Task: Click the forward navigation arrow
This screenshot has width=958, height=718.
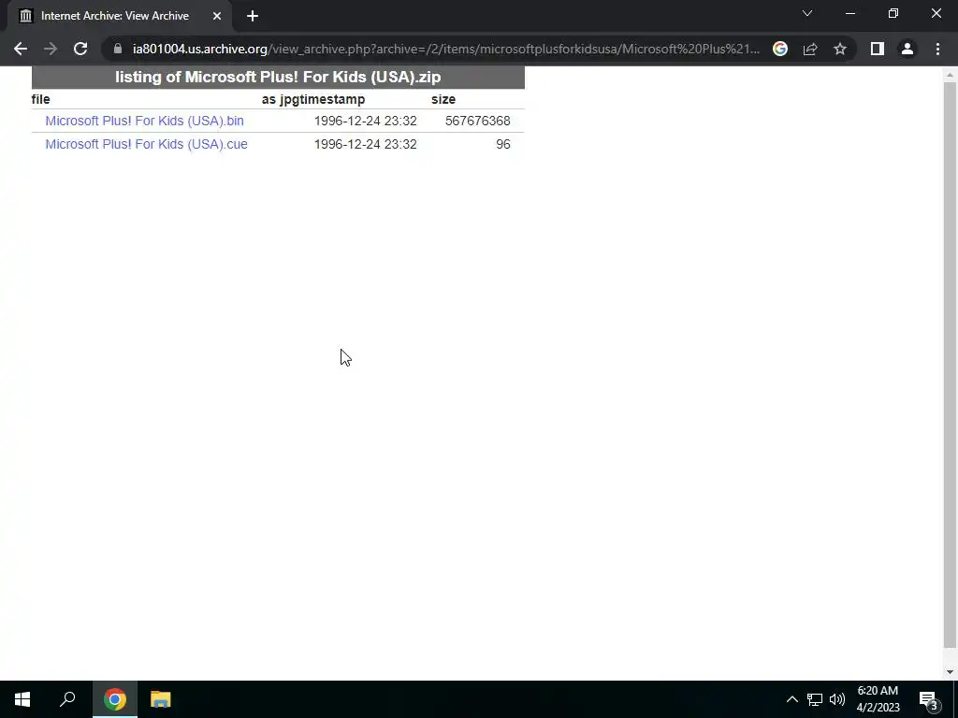Action: [51, 49]
